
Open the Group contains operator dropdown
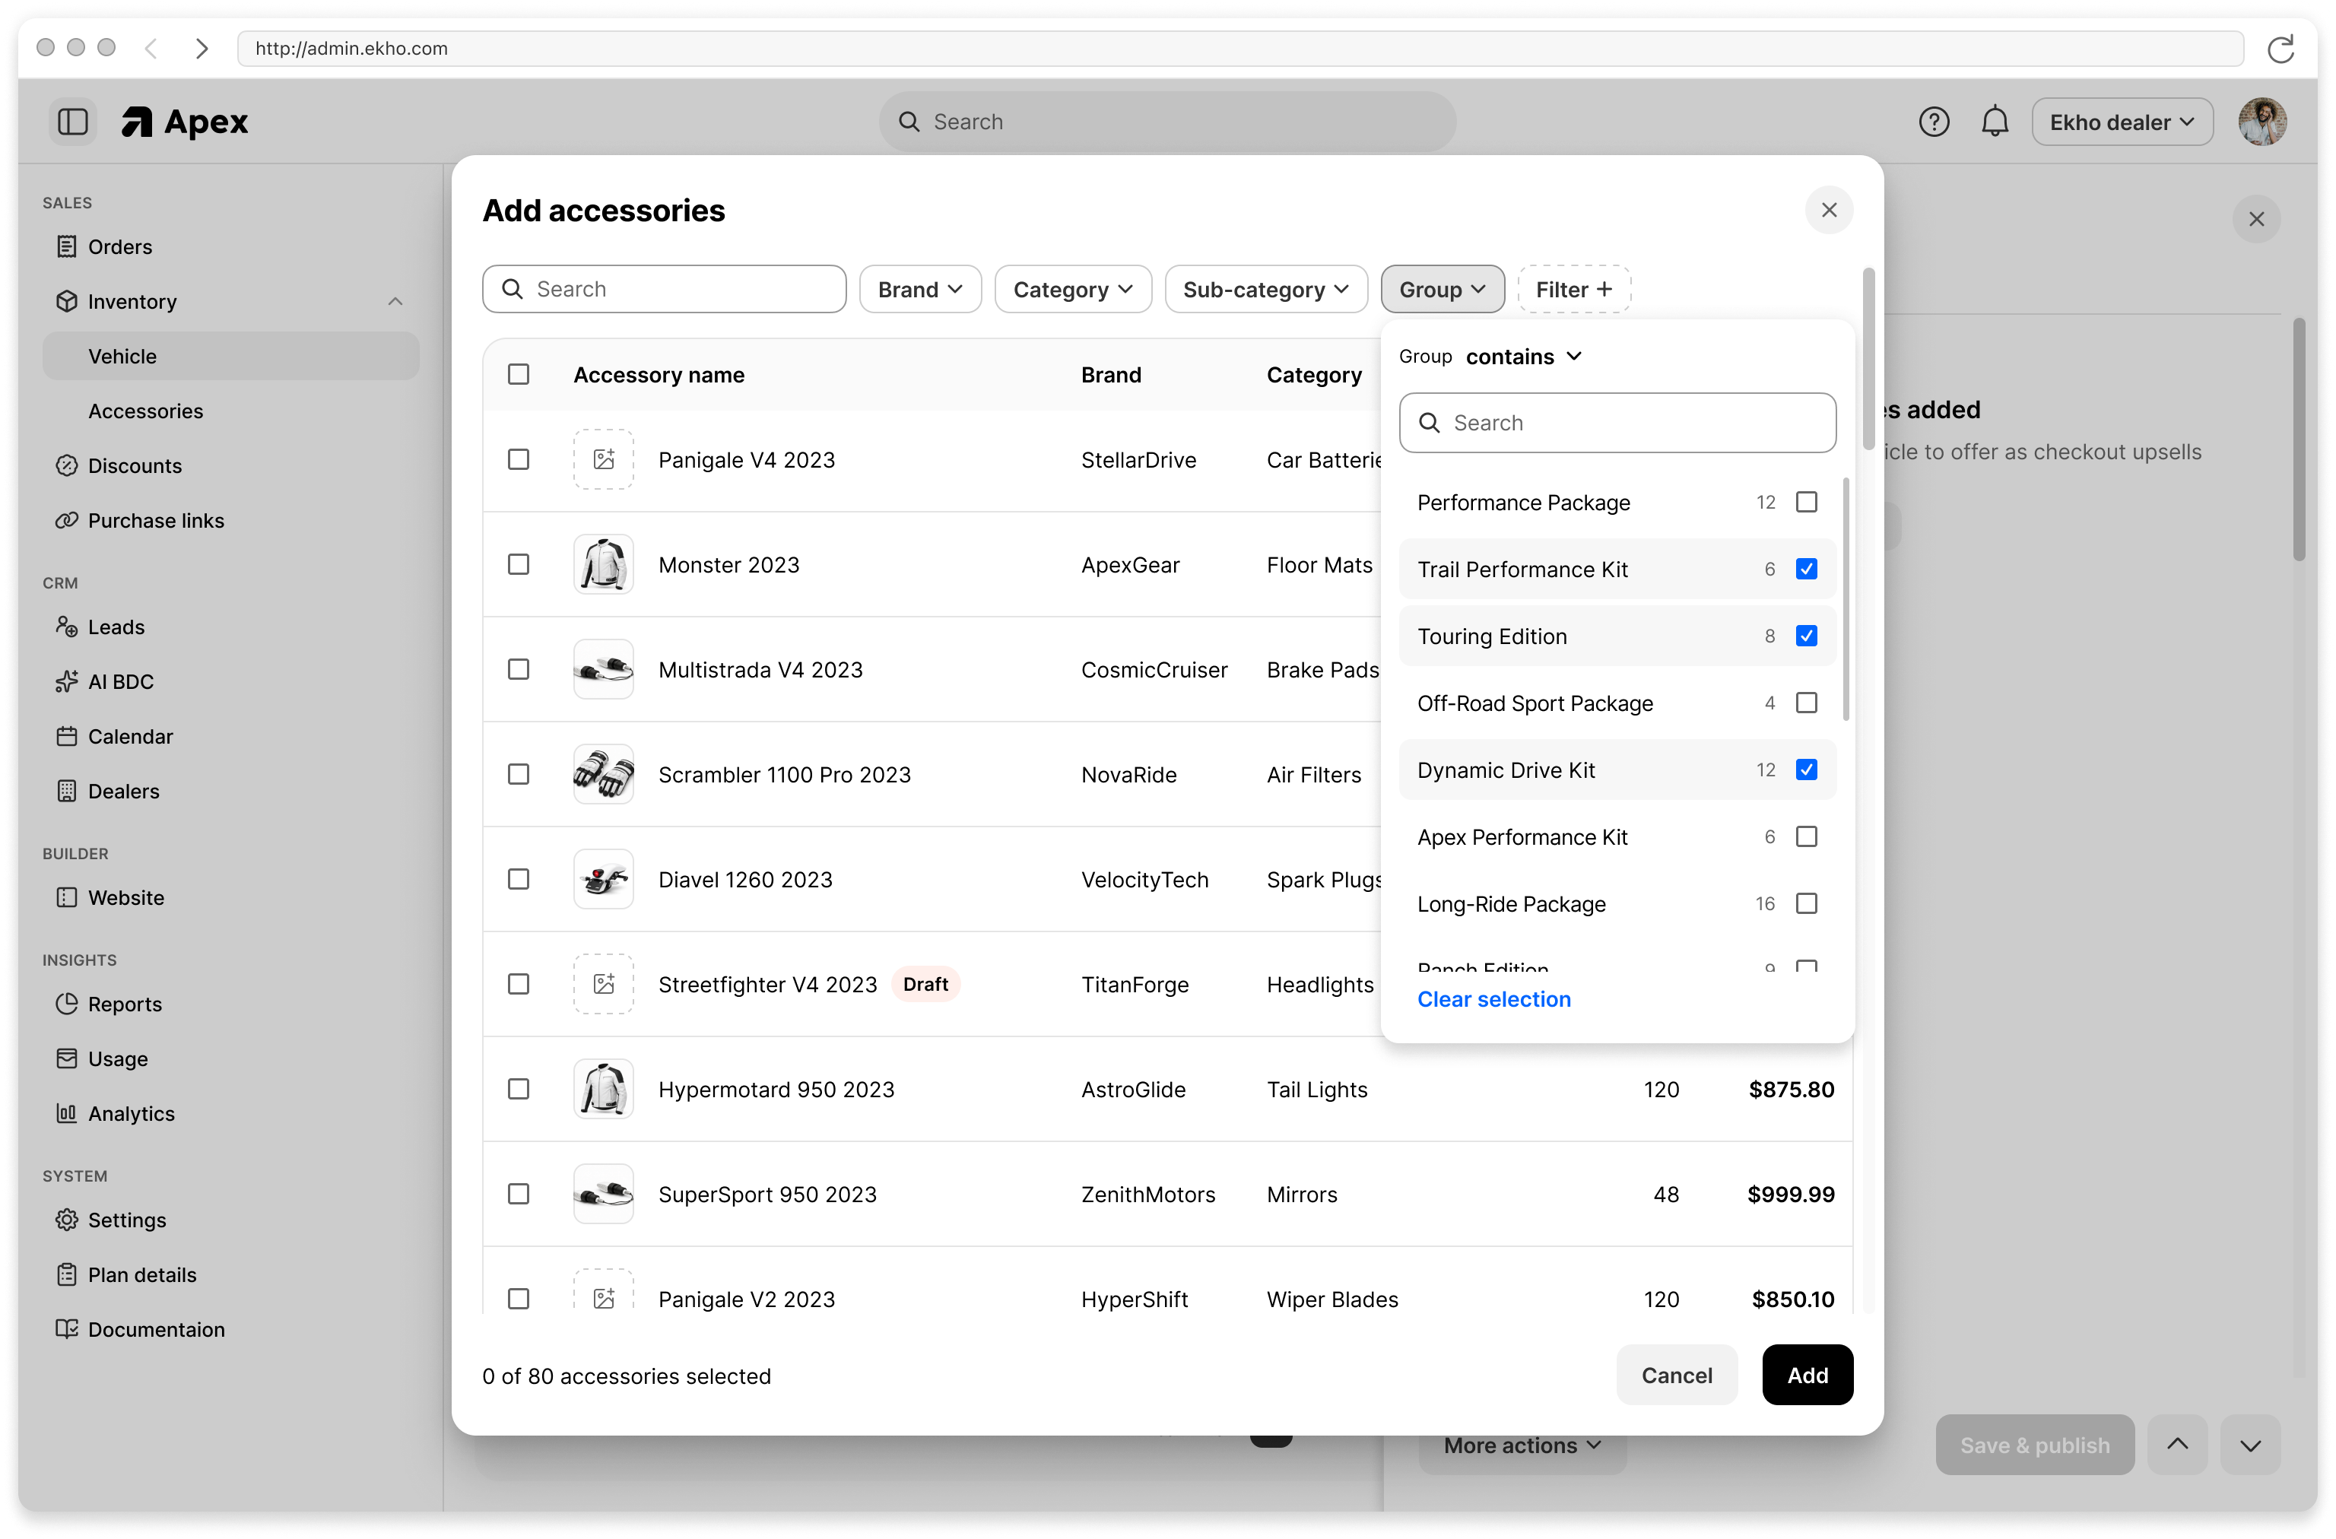(x=1523, y=357)
